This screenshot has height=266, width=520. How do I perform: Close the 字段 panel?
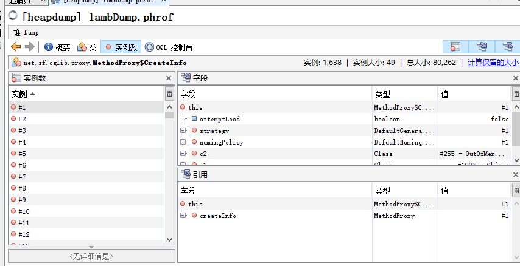point(516,78)
